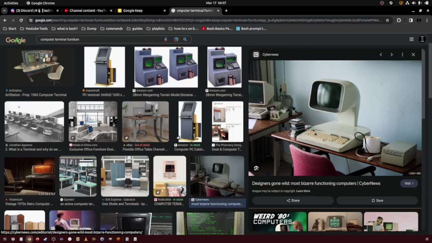The image size is (432, 243).
Task: Reload the current page
Action: pos(21,20)
